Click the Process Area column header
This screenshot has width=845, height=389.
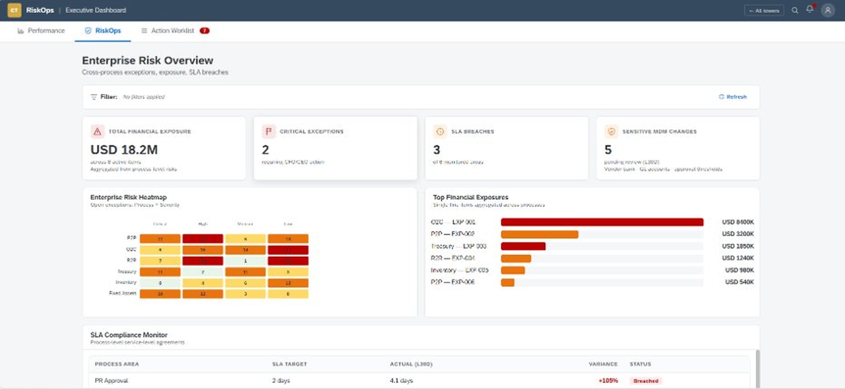[117, 364]
